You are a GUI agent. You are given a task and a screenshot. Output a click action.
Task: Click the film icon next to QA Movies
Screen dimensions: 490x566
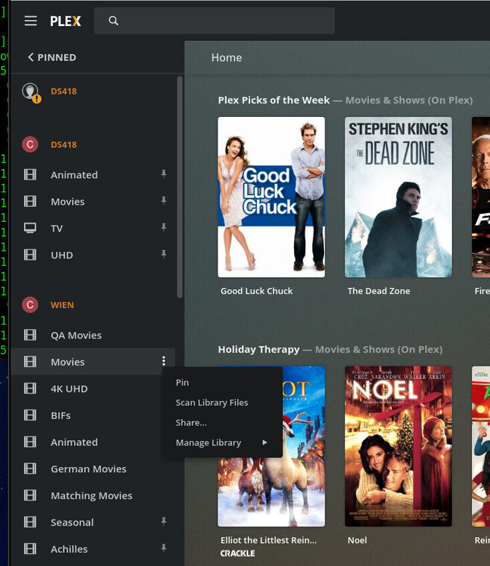(x=30, y=335)
